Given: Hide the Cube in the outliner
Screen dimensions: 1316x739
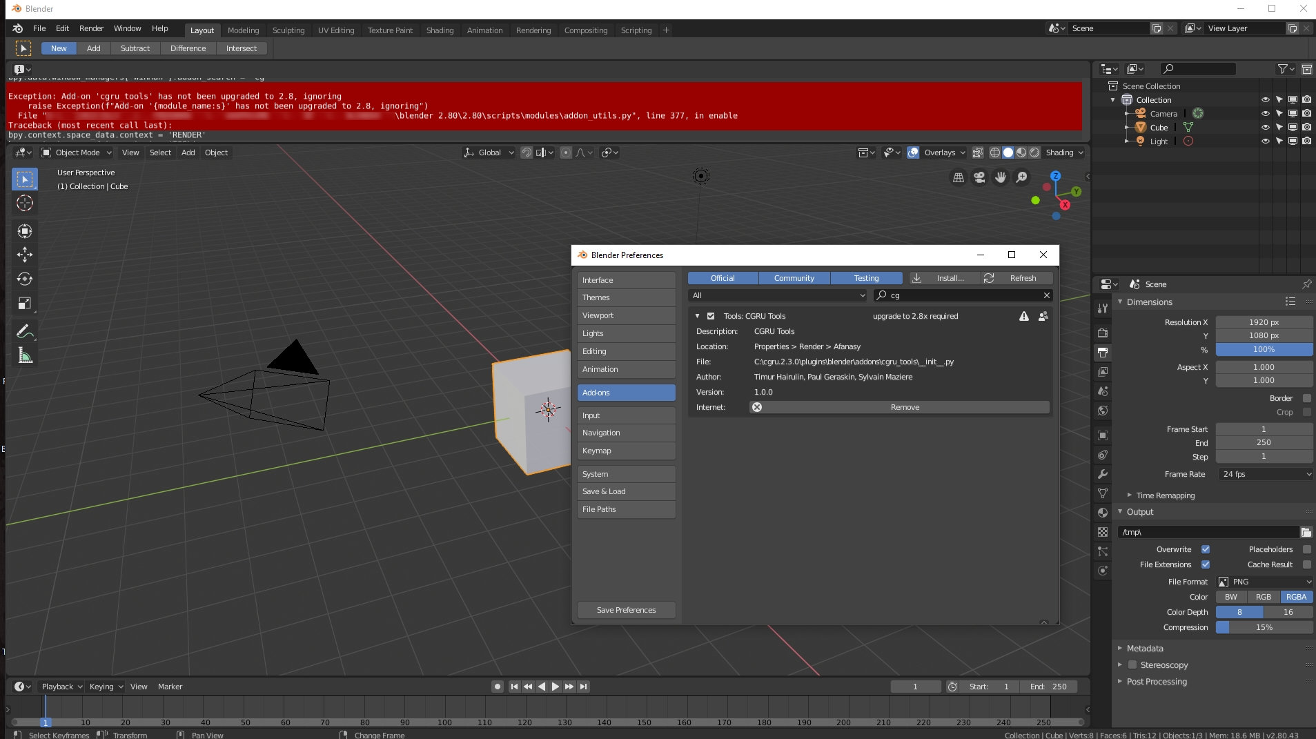Looking at the screenshot, I should coord(1265,128).
